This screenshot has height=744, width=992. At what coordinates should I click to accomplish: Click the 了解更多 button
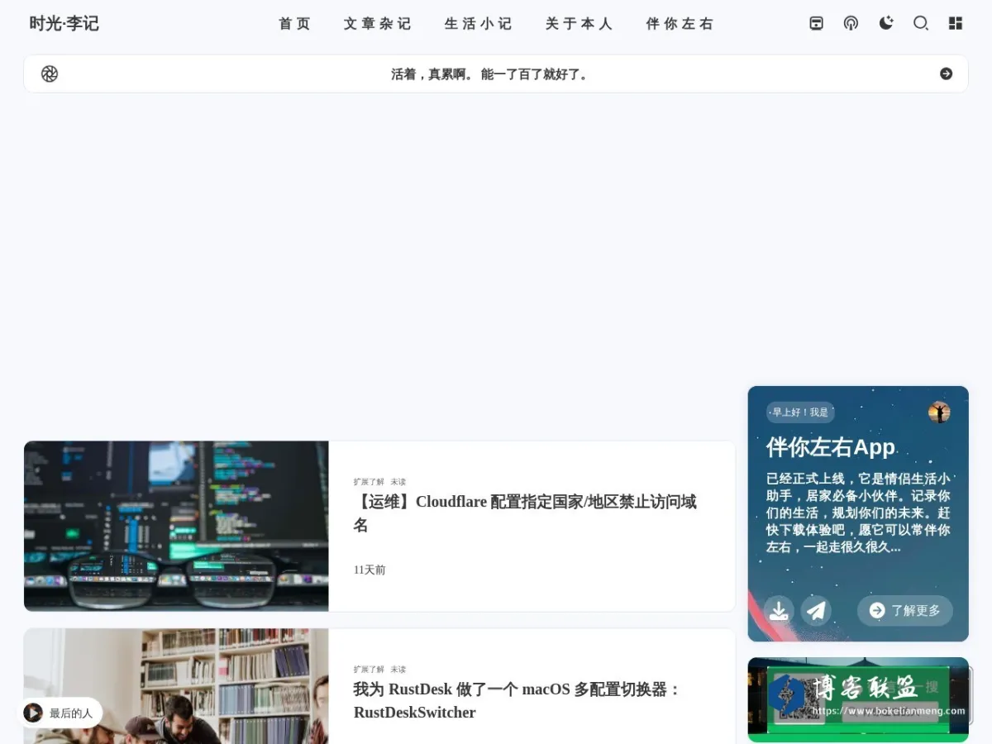(x=905, y=611)
